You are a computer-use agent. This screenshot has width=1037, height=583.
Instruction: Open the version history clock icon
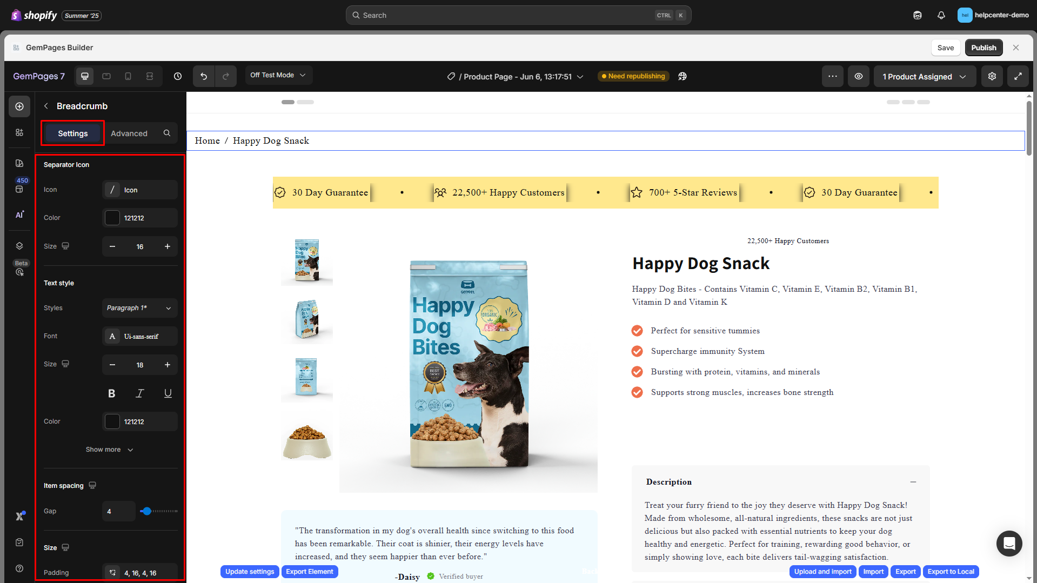pos(178,76)
